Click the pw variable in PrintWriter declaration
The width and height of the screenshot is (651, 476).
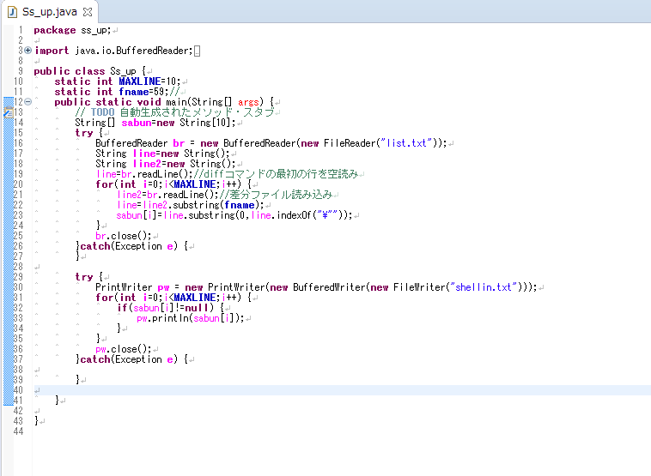[x=162, y=287]
